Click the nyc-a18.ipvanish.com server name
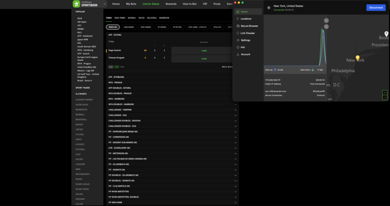 (276, 91)
